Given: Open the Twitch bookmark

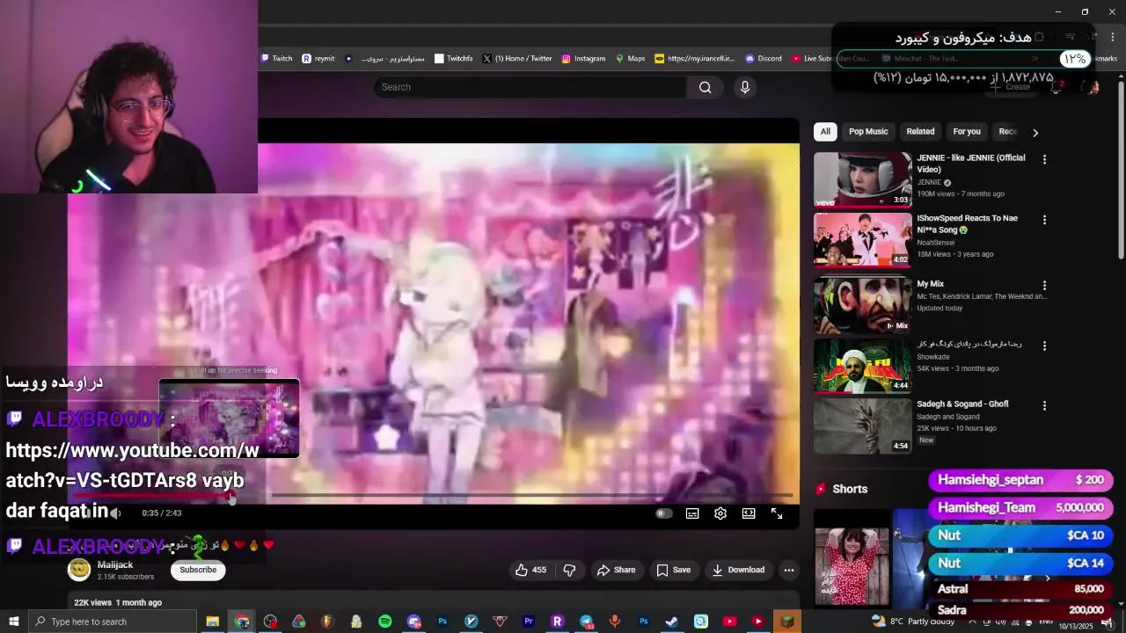Looking at the screenshot, I should 276,59.
